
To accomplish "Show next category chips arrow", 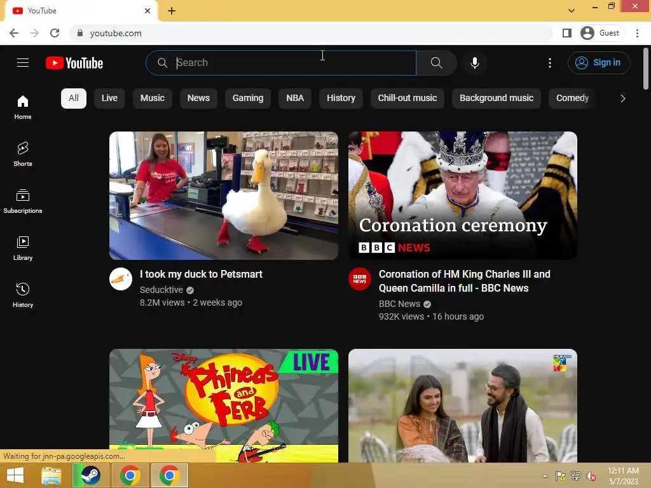I will (x=622, y=98).
